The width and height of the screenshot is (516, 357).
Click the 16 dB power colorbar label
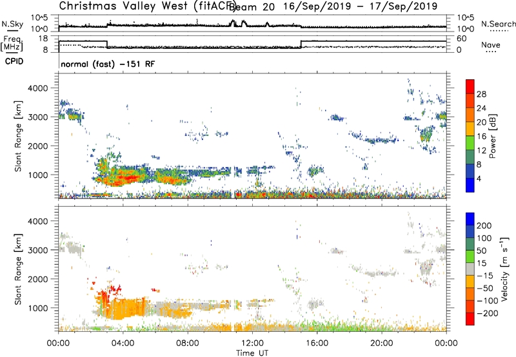[481, 137]
